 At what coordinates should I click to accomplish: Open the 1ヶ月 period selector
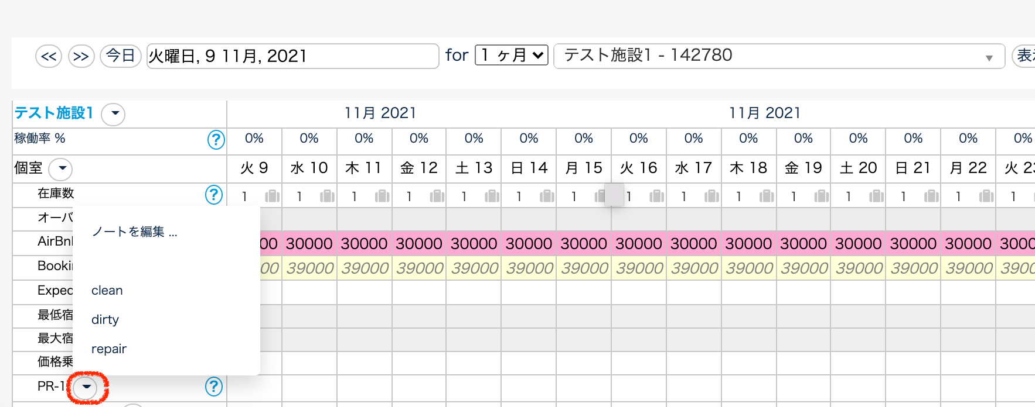pos(511,56)
